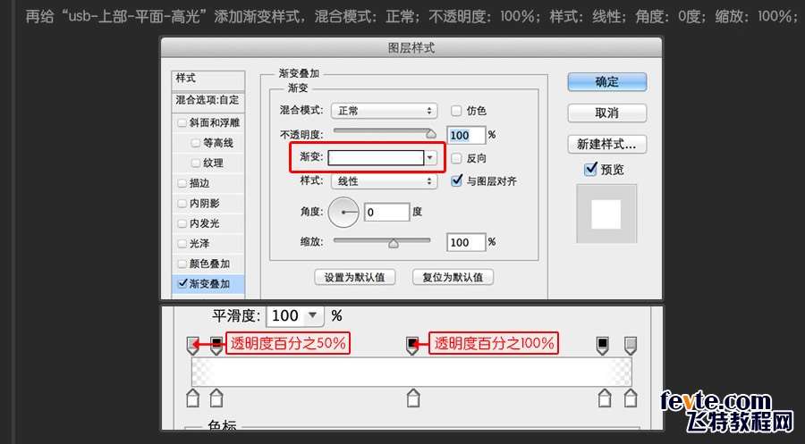The height and width of the screenshot is (444, 805).
Task: Select the second color stop from left
Action: [216, 398]
